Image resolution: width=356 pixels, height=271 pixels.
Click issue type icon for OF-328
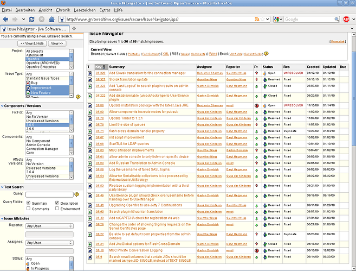click(90, 73)
